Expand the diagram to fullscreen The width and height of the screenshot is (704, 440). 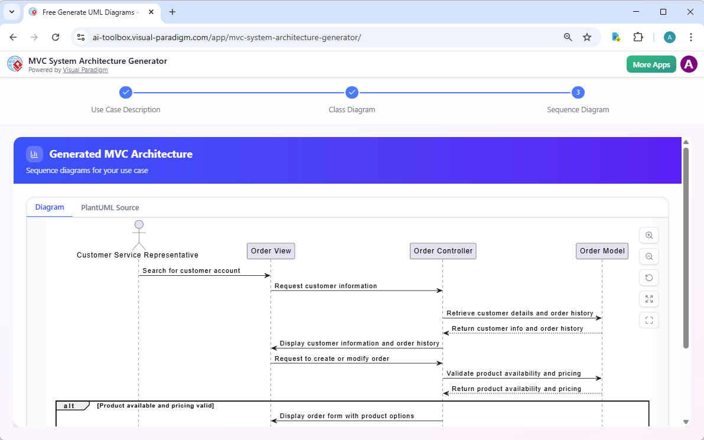[648, 299]
